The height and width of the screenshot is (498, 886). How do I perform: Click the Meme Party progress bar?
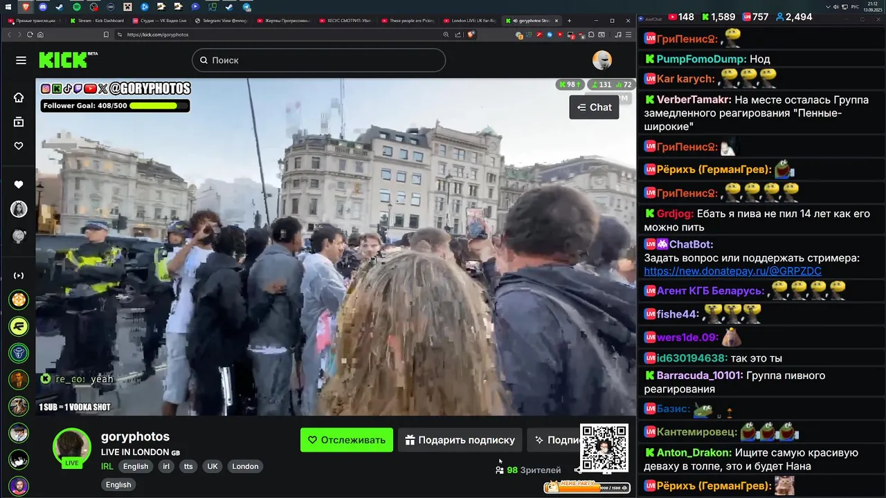[x=587, y=486]
